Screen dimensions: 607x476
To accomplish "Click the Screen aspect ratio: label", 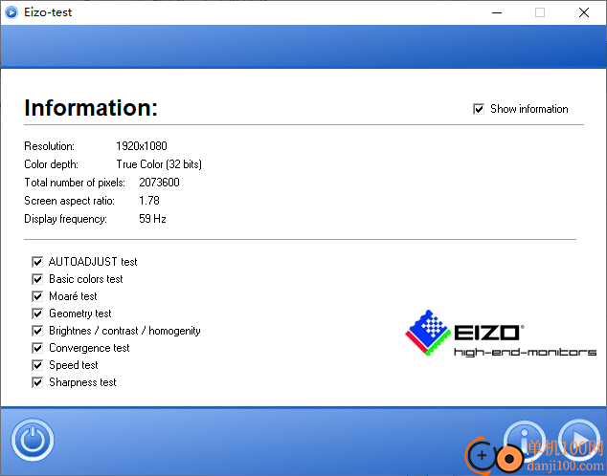I will point(69,201).
